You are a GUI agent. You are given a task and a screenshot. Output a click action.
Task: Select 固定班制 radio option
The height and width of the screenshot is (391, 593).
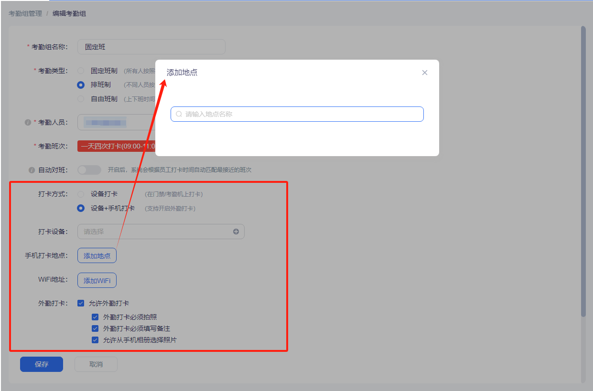81,71
